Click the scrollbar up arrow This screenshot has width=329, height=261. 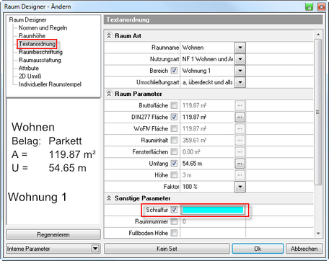318,35
